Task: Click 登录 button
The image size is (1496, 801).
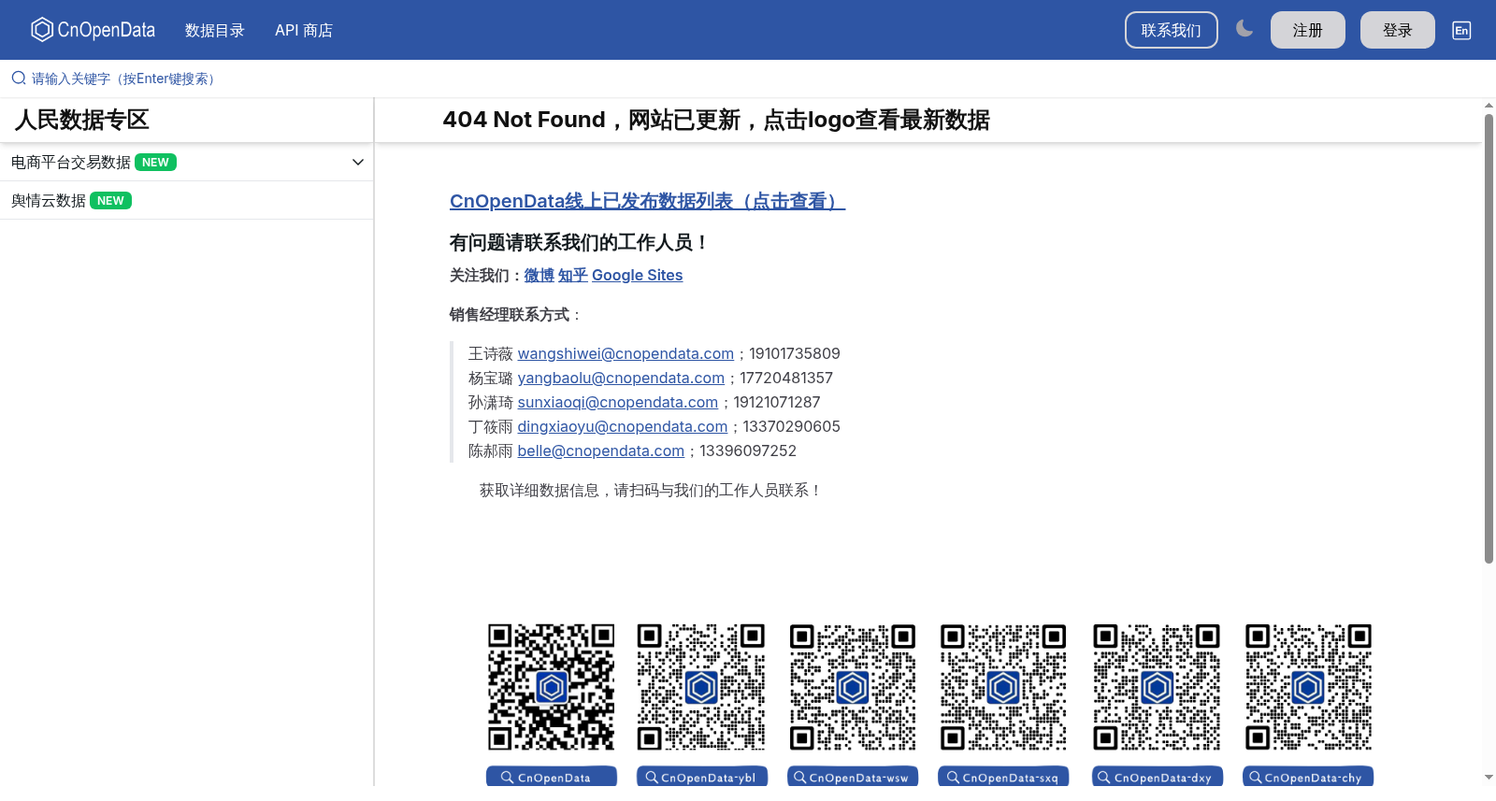Action: coord(1398,30)
